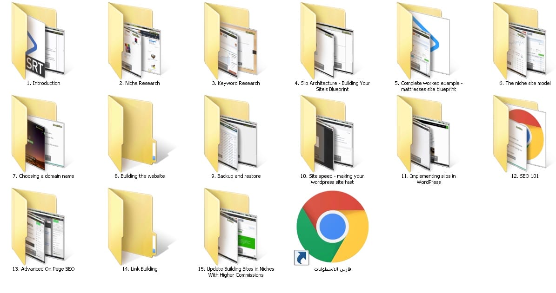Click the '12. SEO 101' label

click(525, 176)
